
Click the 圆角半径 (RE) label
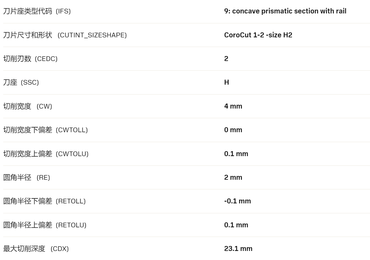point(27,178)
